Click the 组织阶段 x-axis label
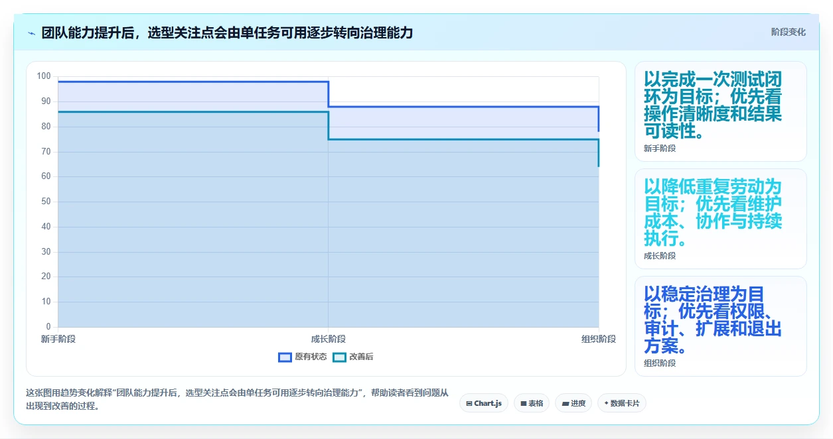Image resolution: width=833 pixels, height=439 pixels. tap(599, 339)
